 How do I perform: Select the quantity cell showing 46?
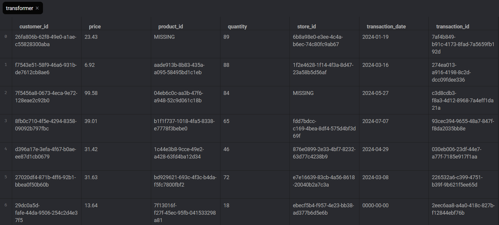coord(226,149)
